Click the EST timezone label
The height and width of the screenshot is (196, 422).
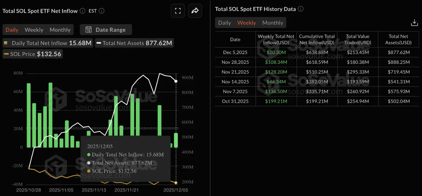coord(92,11)
